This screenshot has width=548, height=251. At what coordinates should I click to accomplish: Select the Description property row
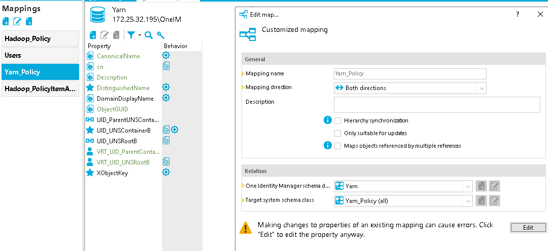click(x=112, y=77)
